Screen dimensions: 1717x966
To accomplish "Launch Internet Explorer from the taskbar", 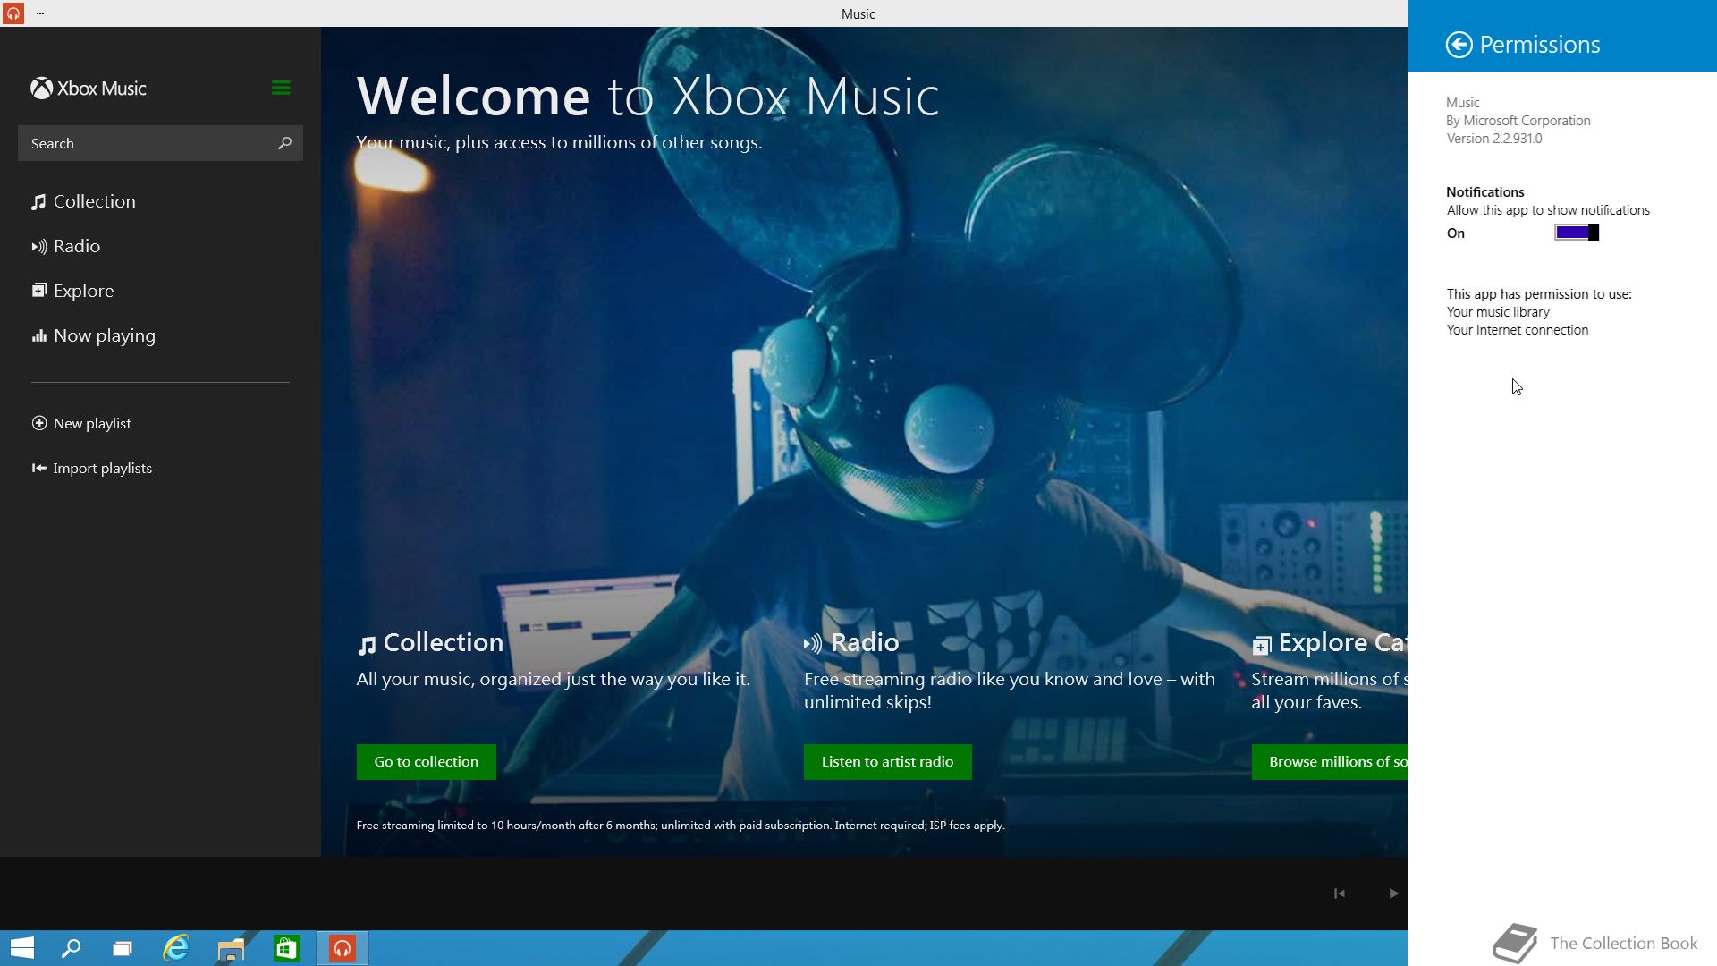I will [x=176, y=948].
